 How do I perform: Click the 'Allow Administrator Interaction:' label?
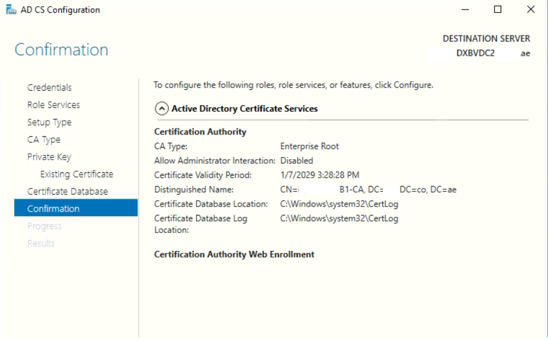(x=215, y=160)
